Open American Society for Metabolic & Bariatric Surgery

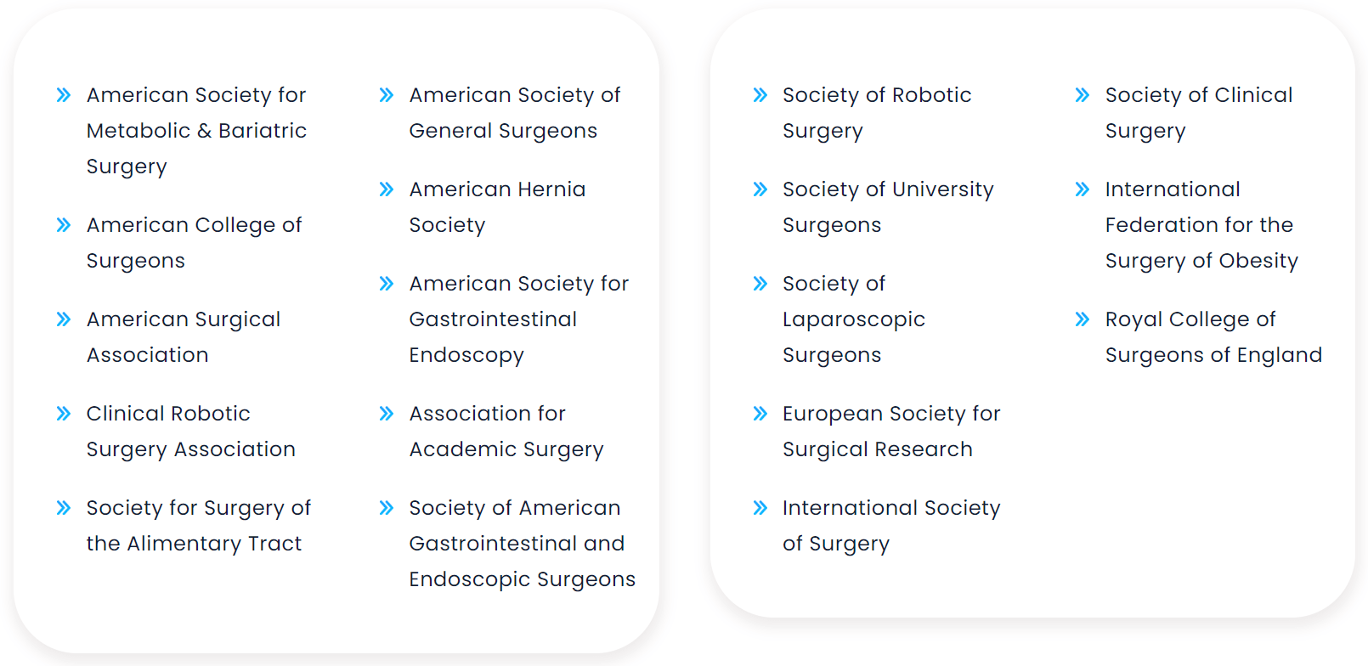196,131
